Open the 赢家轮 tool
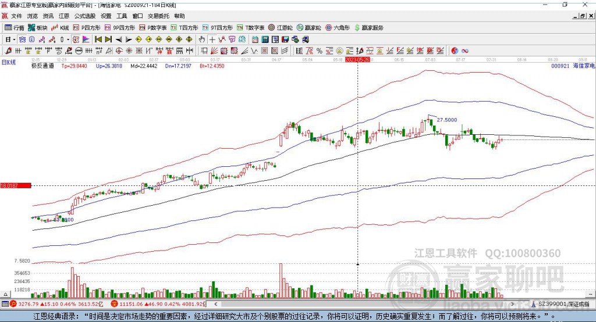This screenshot has height=322, width=596. coord(309,28)
